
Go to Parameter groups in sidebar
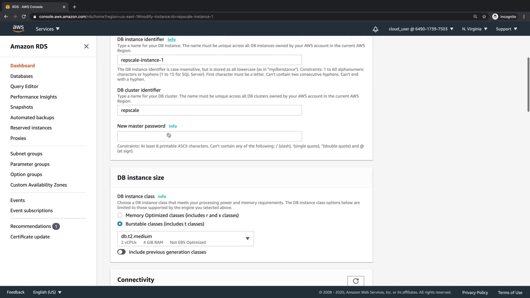tap(30, 164)
